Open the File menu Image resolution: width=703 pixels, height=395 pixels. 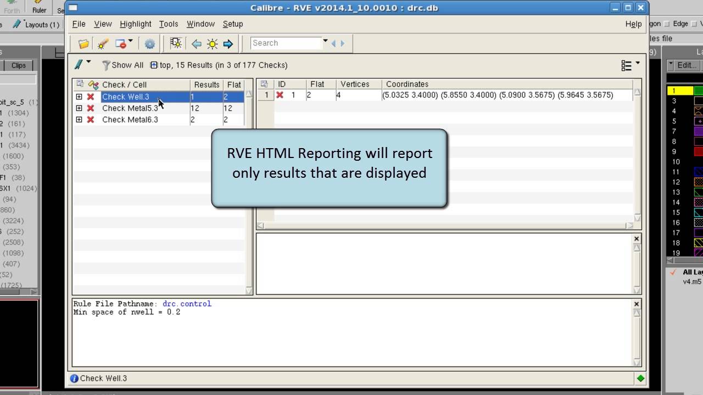click(79, 24)
